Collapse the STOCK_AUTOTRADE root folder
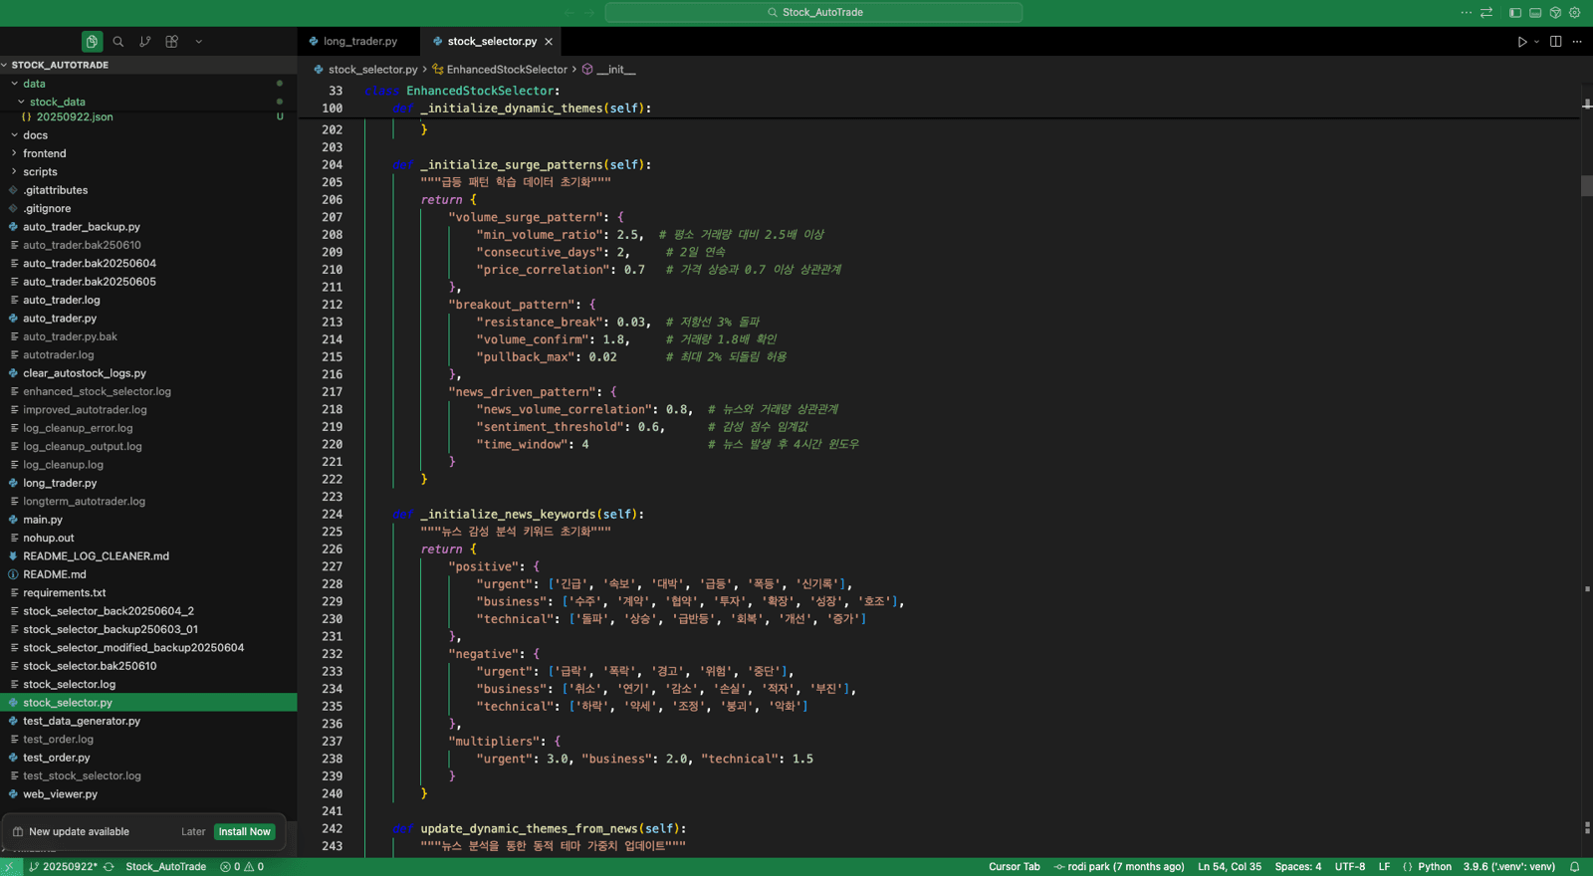1593x876 pixels. pyautogui.click(x=148, y=65)
